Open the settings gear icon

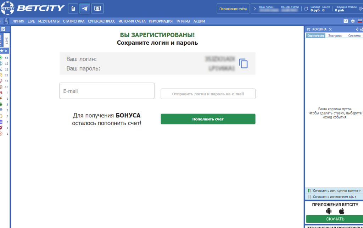[353, 21]
